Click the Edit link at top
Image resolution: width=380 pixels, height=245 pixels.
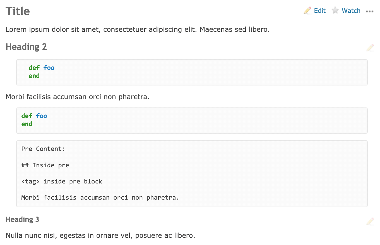click(320, 11)
